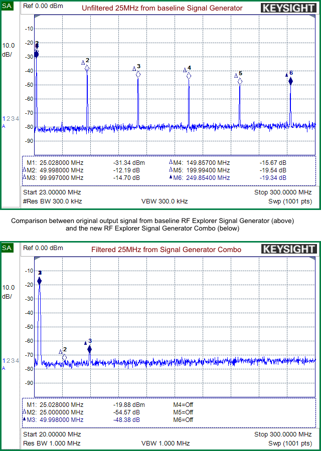The height and width of the screenshot is (451, 321).
Task: Click the title 'Unfiltered 25MHz from baseline Signal Generator'
Action: point(162,8)
